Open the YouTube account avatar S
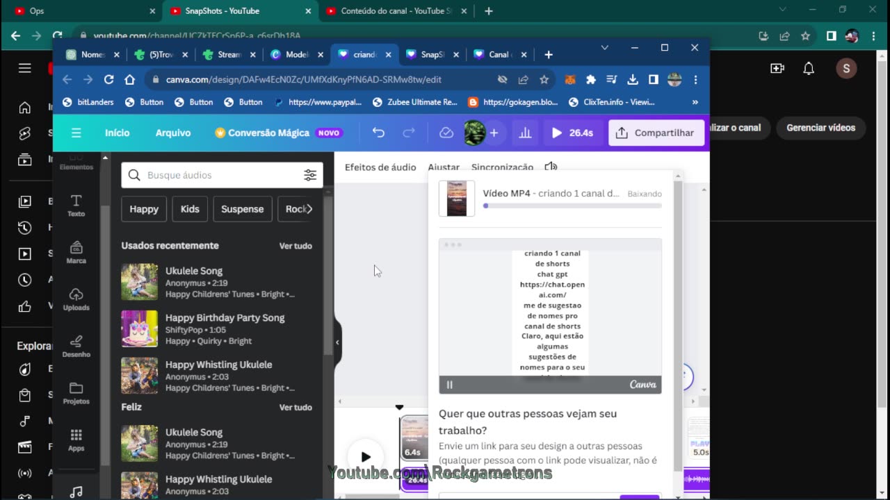Viewport: 890px width, 500px height. click(846, 68)
